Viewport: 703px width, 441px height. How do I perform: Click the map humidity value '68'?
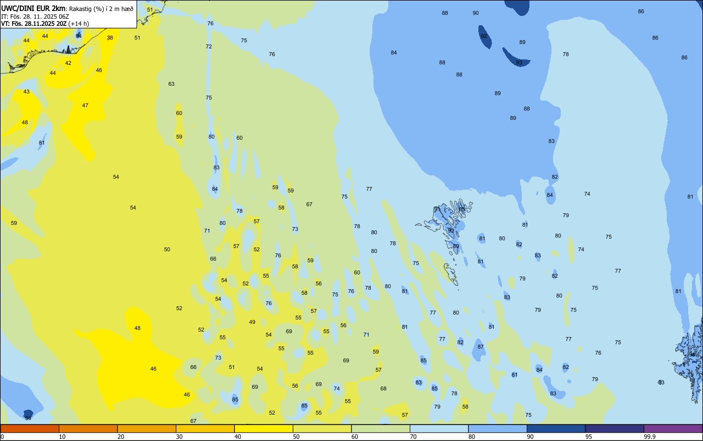383,389
